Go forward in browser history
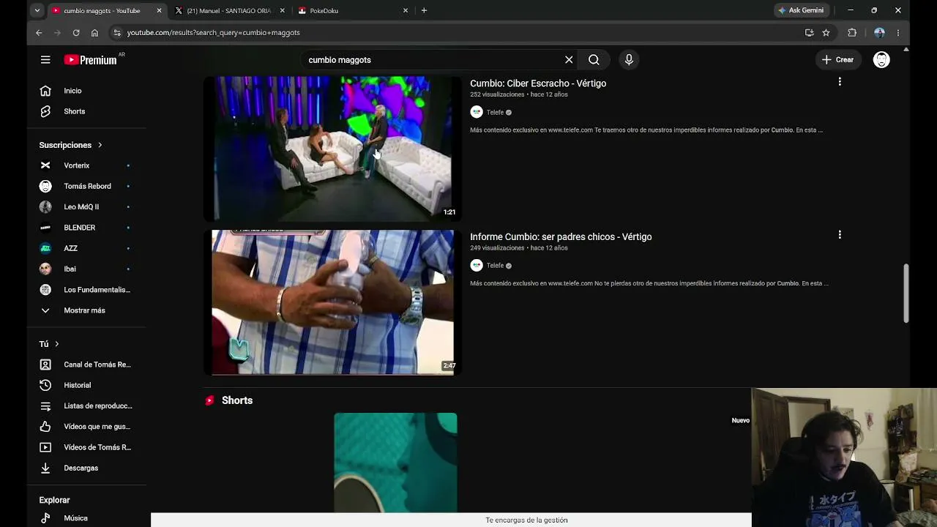This screenshot has height=527, width=937. click(57, 33)
